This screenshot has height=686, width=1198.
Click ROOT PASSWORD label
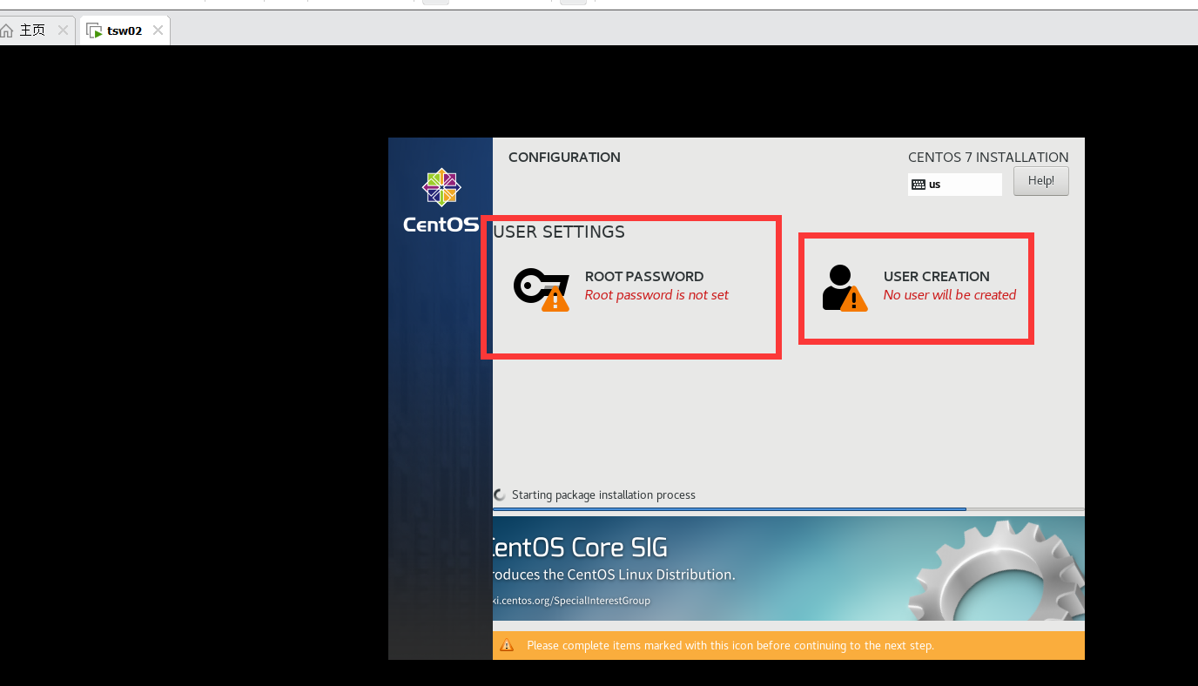point(644,277)
